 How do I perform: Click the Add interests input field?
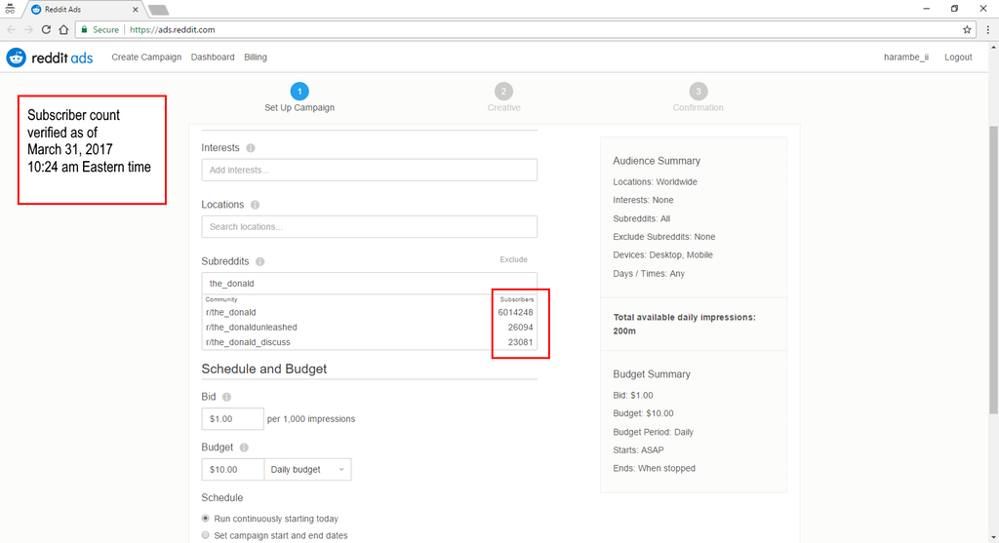[370, 170]
